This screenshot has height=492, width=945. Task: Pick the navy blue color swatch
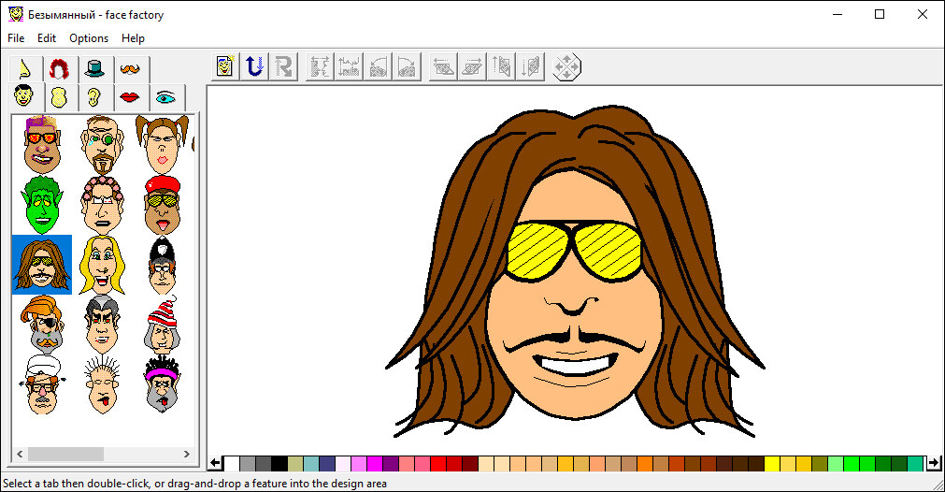[x=327, y=464]
